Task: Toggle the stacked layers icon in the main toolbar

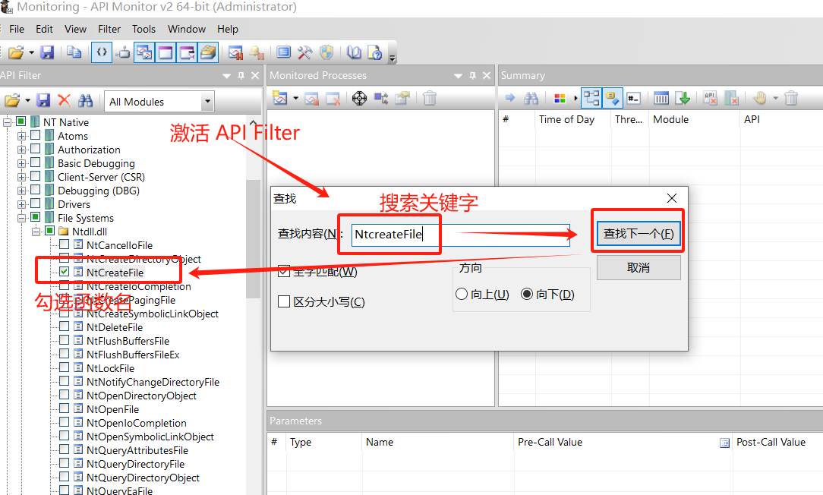Action: pyautogui.click(x=208, y=52)
